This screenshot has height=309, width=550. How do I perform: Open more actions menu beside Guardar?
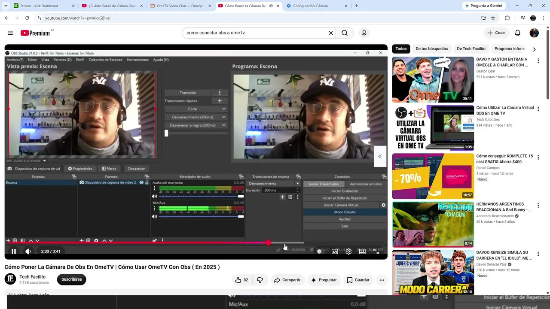point(382,280)
